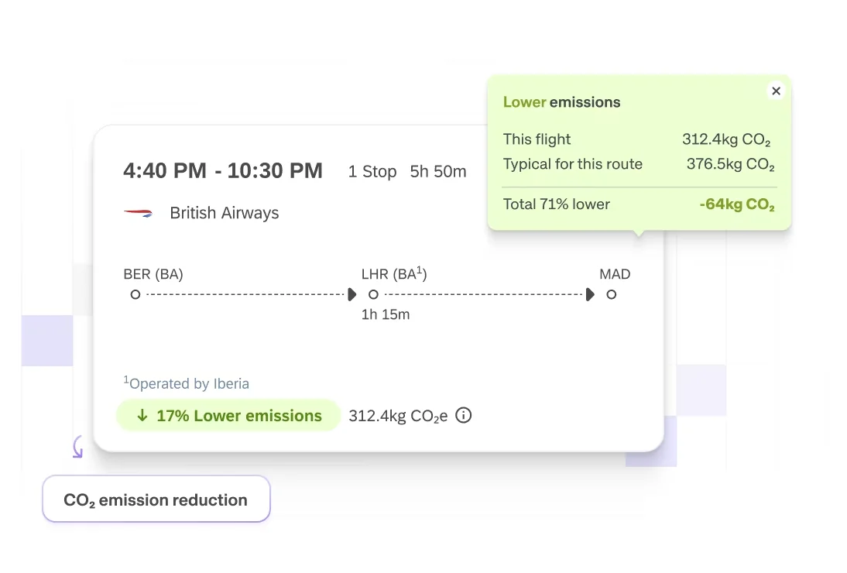
Task: Click the arrowhead arriving at MAD
Action: [590, 294]
